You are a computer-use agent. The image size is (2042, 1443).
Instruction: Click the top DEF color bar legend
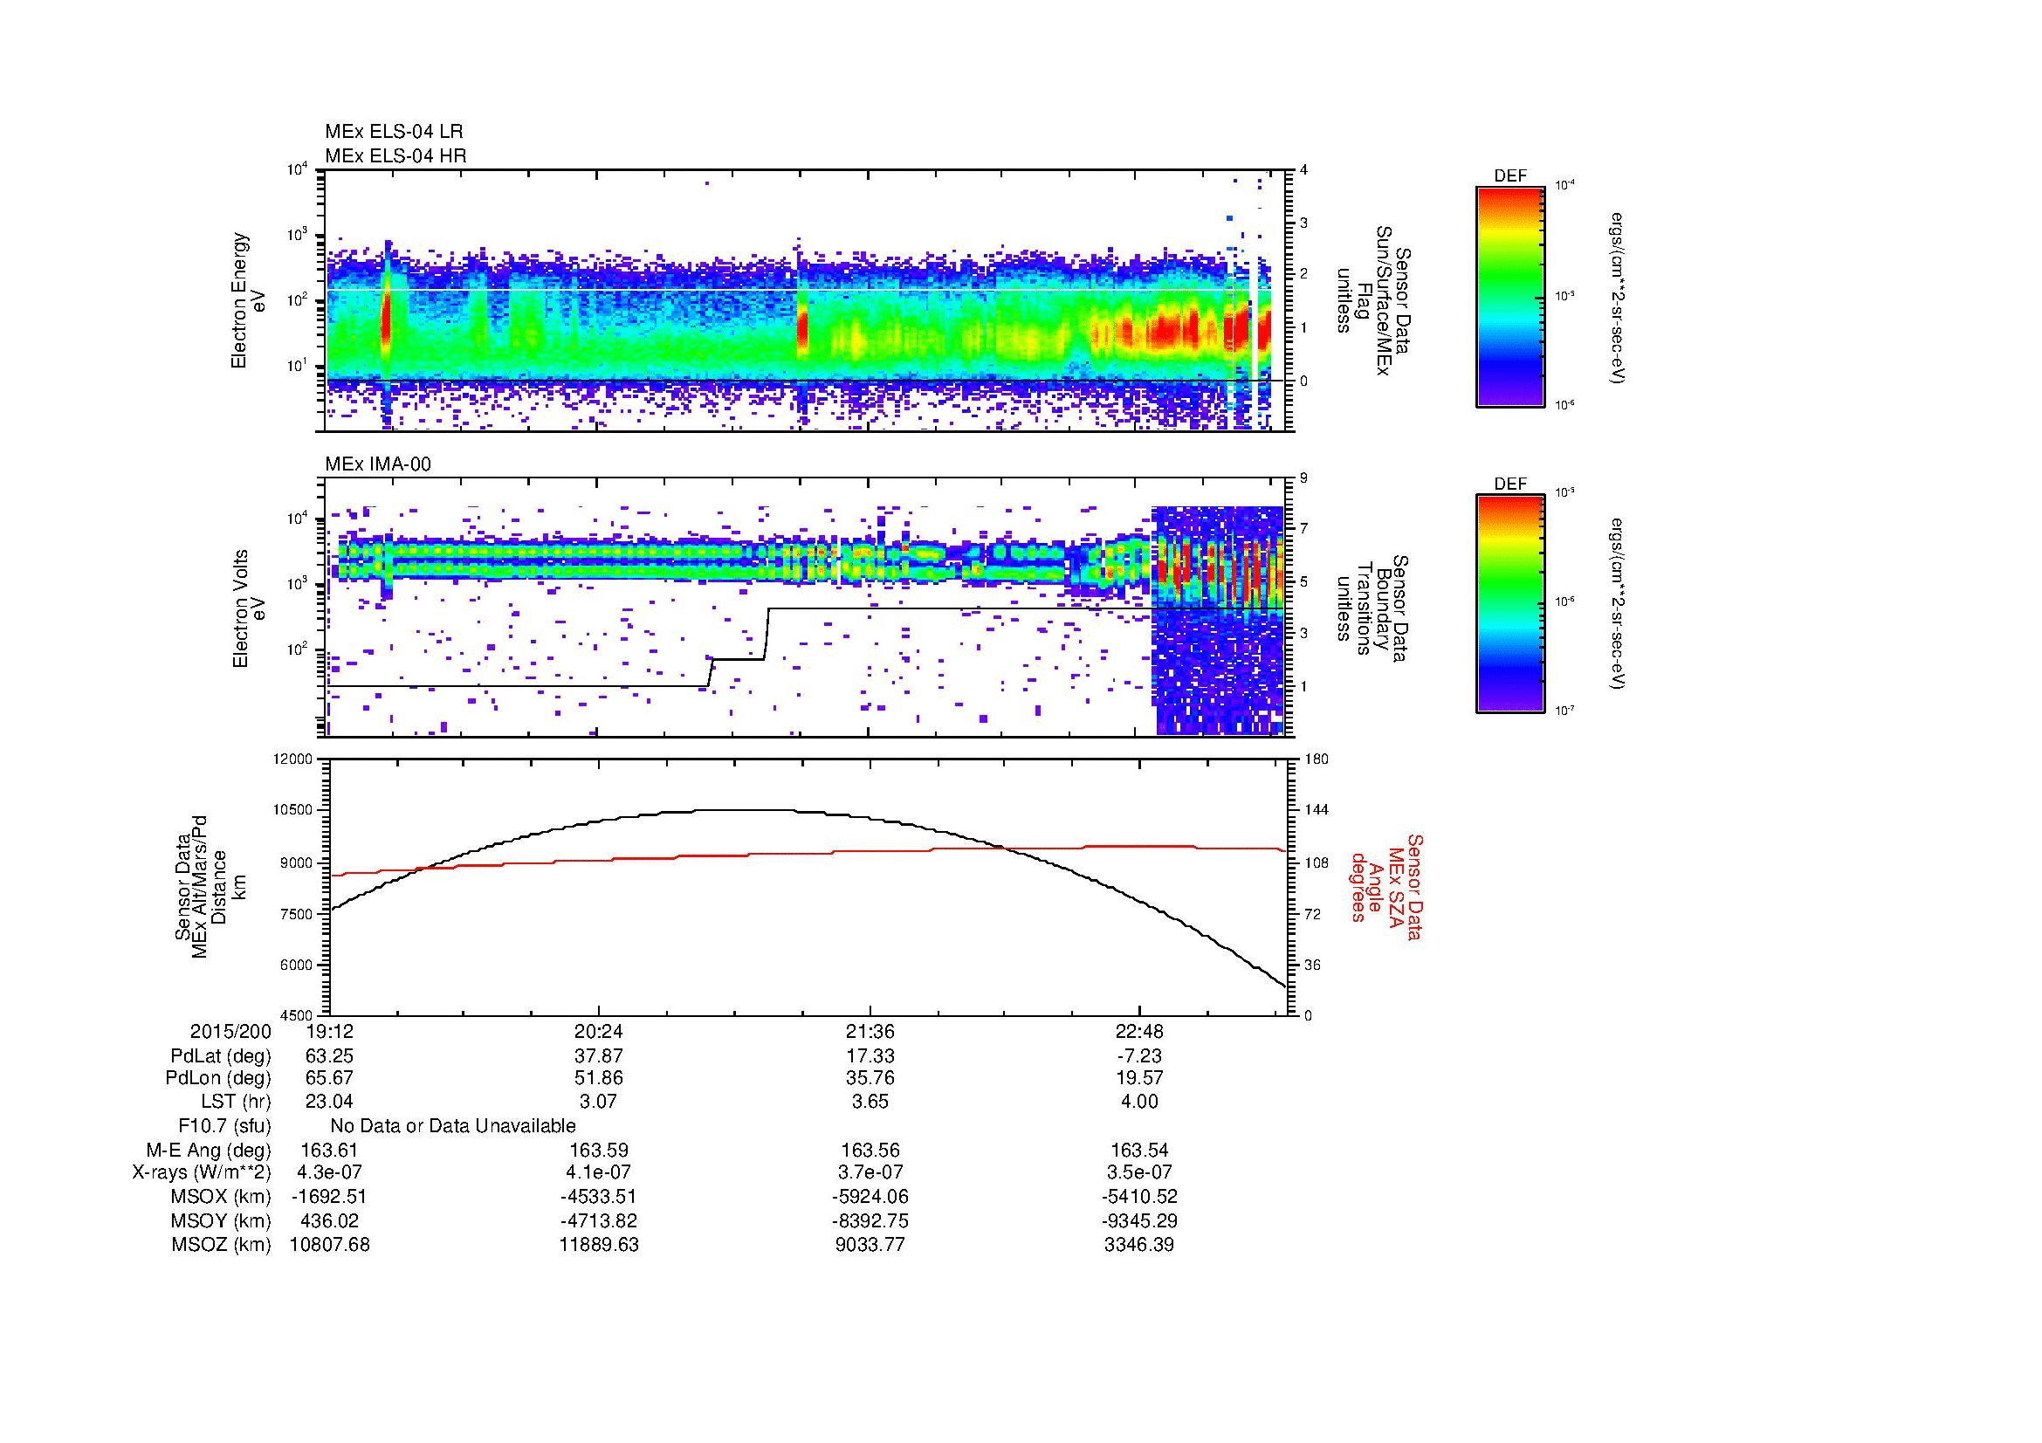click(1509, 295)
